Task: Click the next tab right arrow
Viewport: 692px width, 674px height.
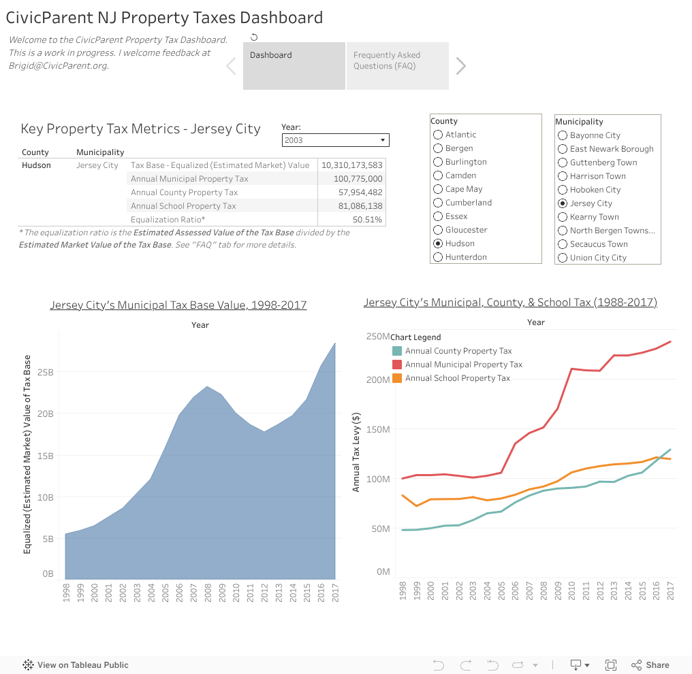Action: 461,66
